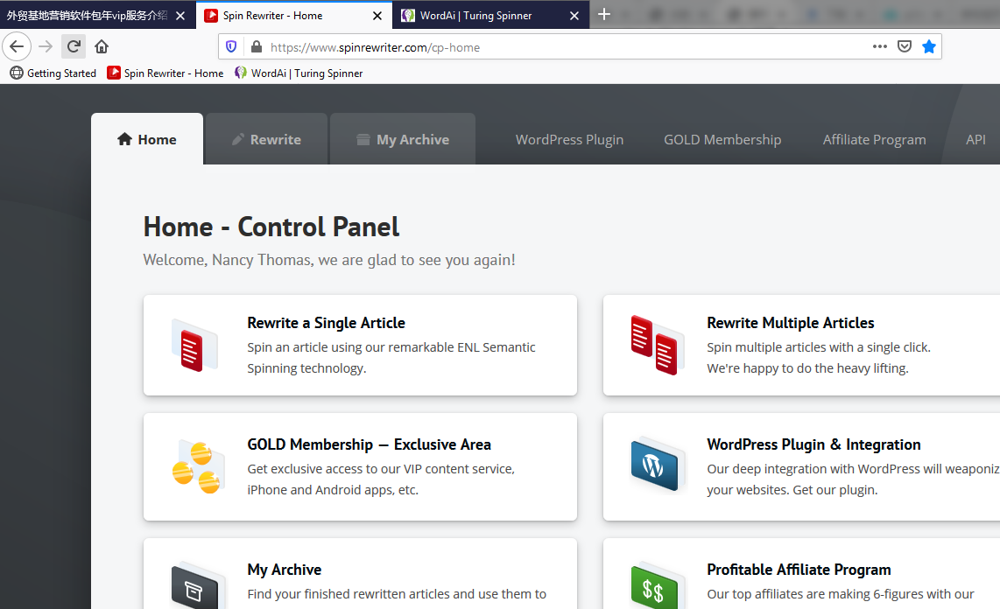
Task: Open Profitable Affiliate Program heading
Action: (x=799, y=570)
